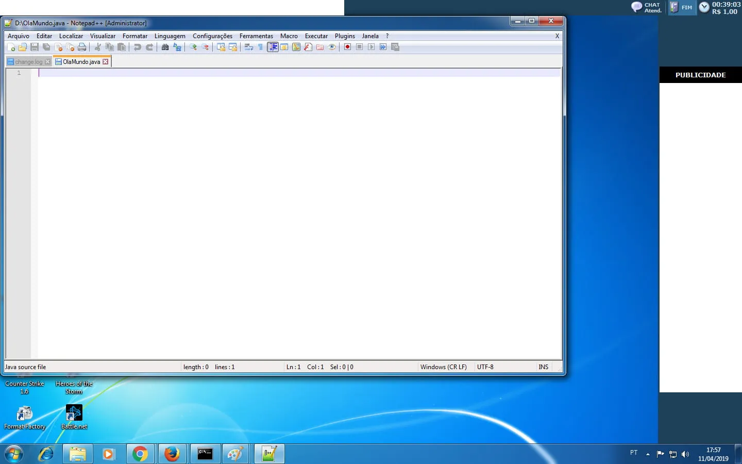742x464 pixels.
Task: Show hidden system tray icons arrow
Action: (x=648, y=454)
